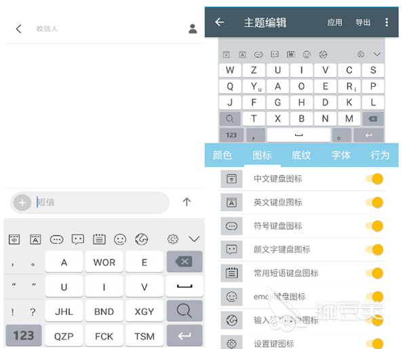Open keyboard settings gear in left keyboard toolbar
The image size is (407, 349).
point(173,239)
